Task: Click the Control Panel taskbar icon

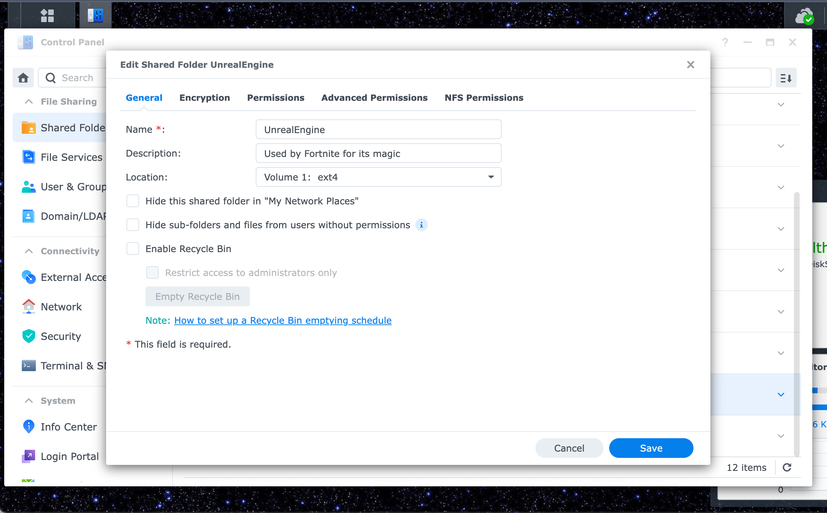Action: click(95, 15)
